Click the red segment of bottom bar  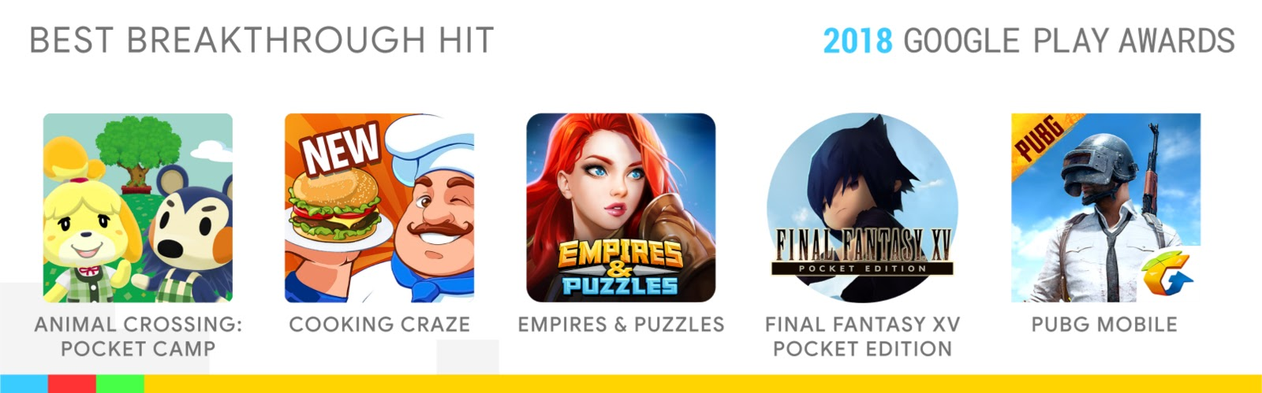pos(72,384)
